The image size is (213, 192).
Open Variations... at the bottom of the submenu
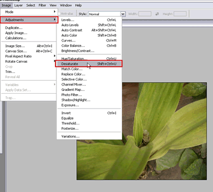tap(89, 136)
